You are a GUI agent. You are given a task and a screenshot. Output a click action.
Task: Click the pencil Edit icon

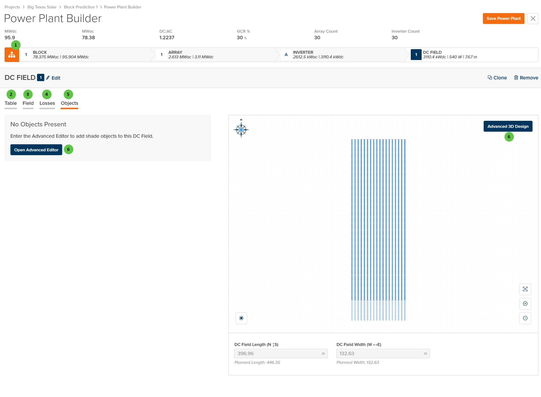pyautogui.click(x=48, y=78)
